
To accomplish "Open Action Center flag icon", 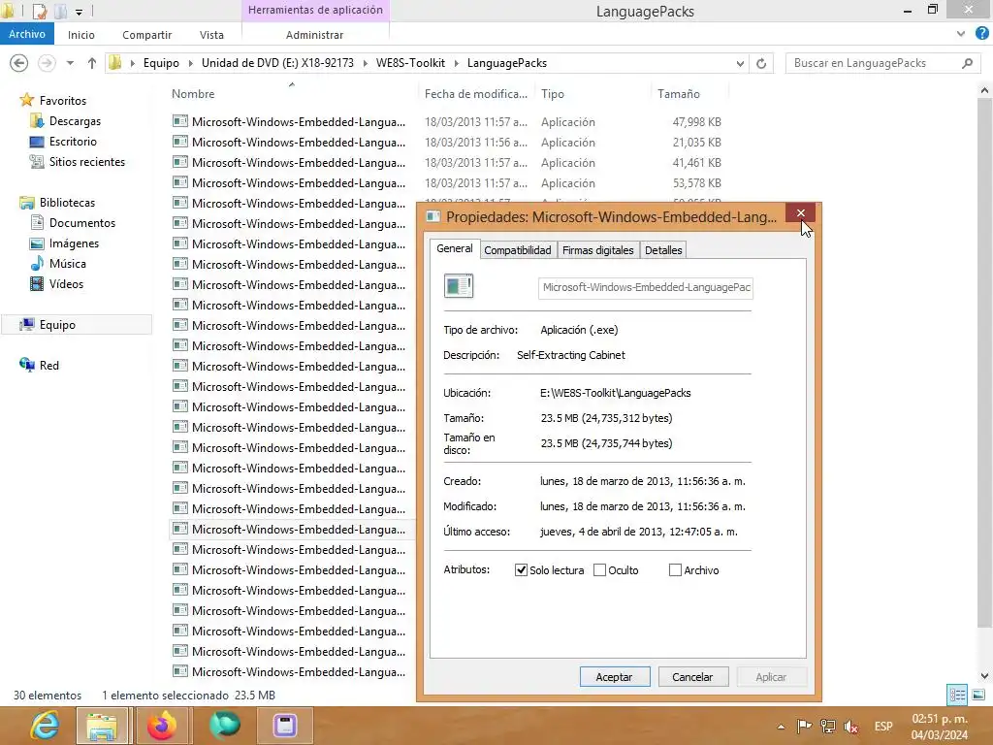I will pyautogui.click(x=804, y=727).
